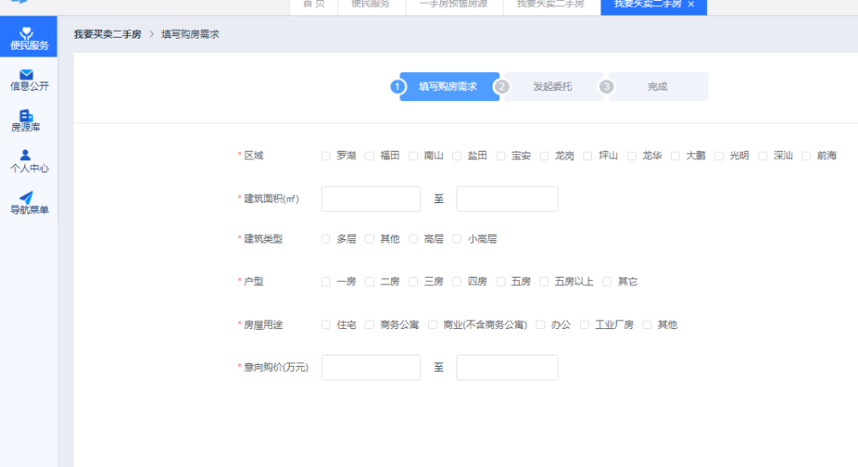Image resolution: width=858 pixels, height=467 pixels.
Task: Click the 户型 field label
Action: point(253,281)
